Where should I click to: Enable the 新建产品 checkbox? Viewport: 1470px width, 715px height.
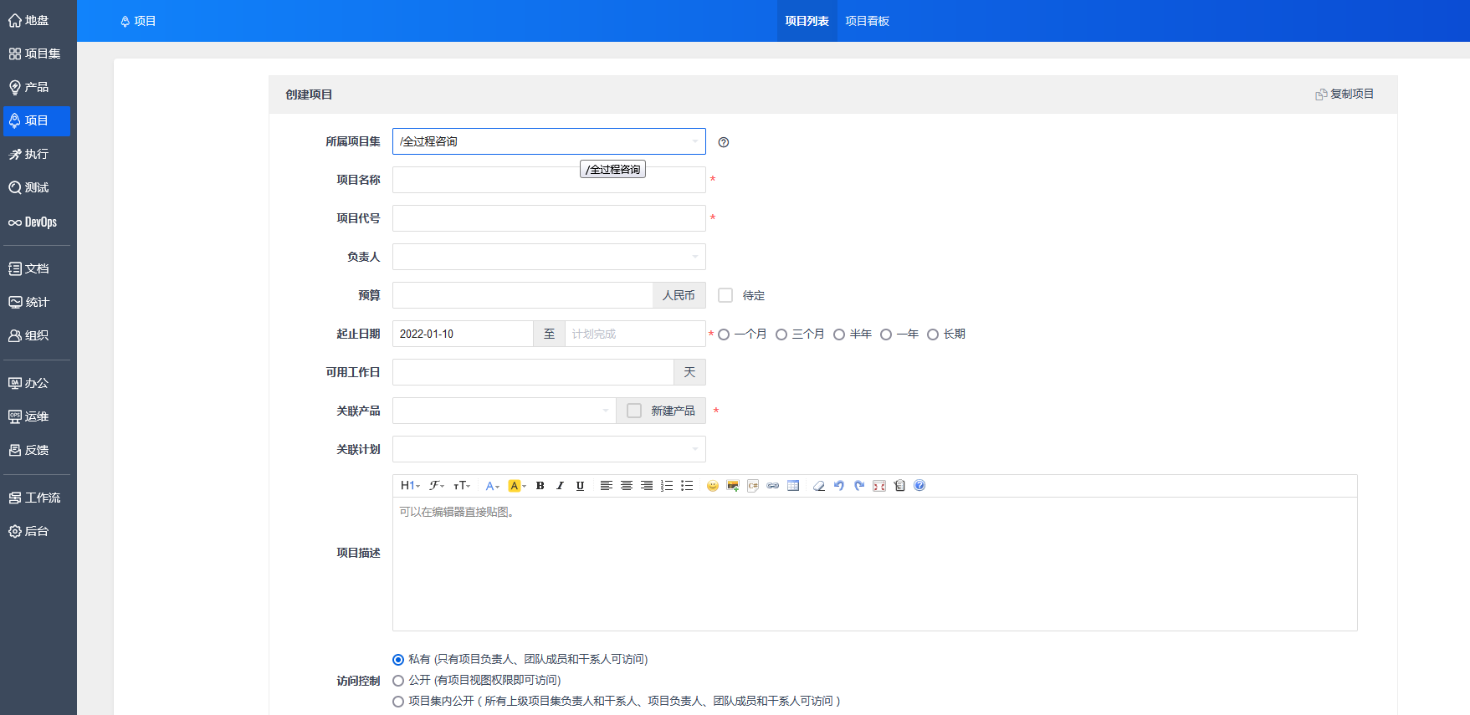click(634, 411)
